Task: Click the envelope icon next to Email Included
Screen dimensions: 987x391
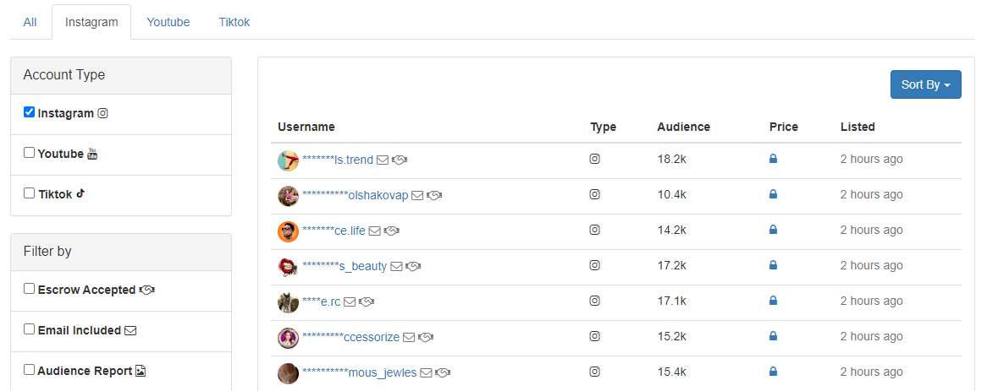Action: pyautogui.click(x=130, y=330)
